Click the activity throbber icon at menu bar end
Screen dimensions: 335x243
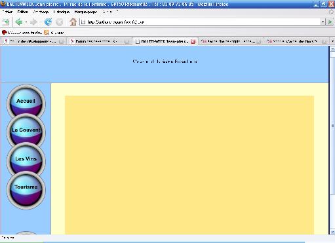(331, 12)
